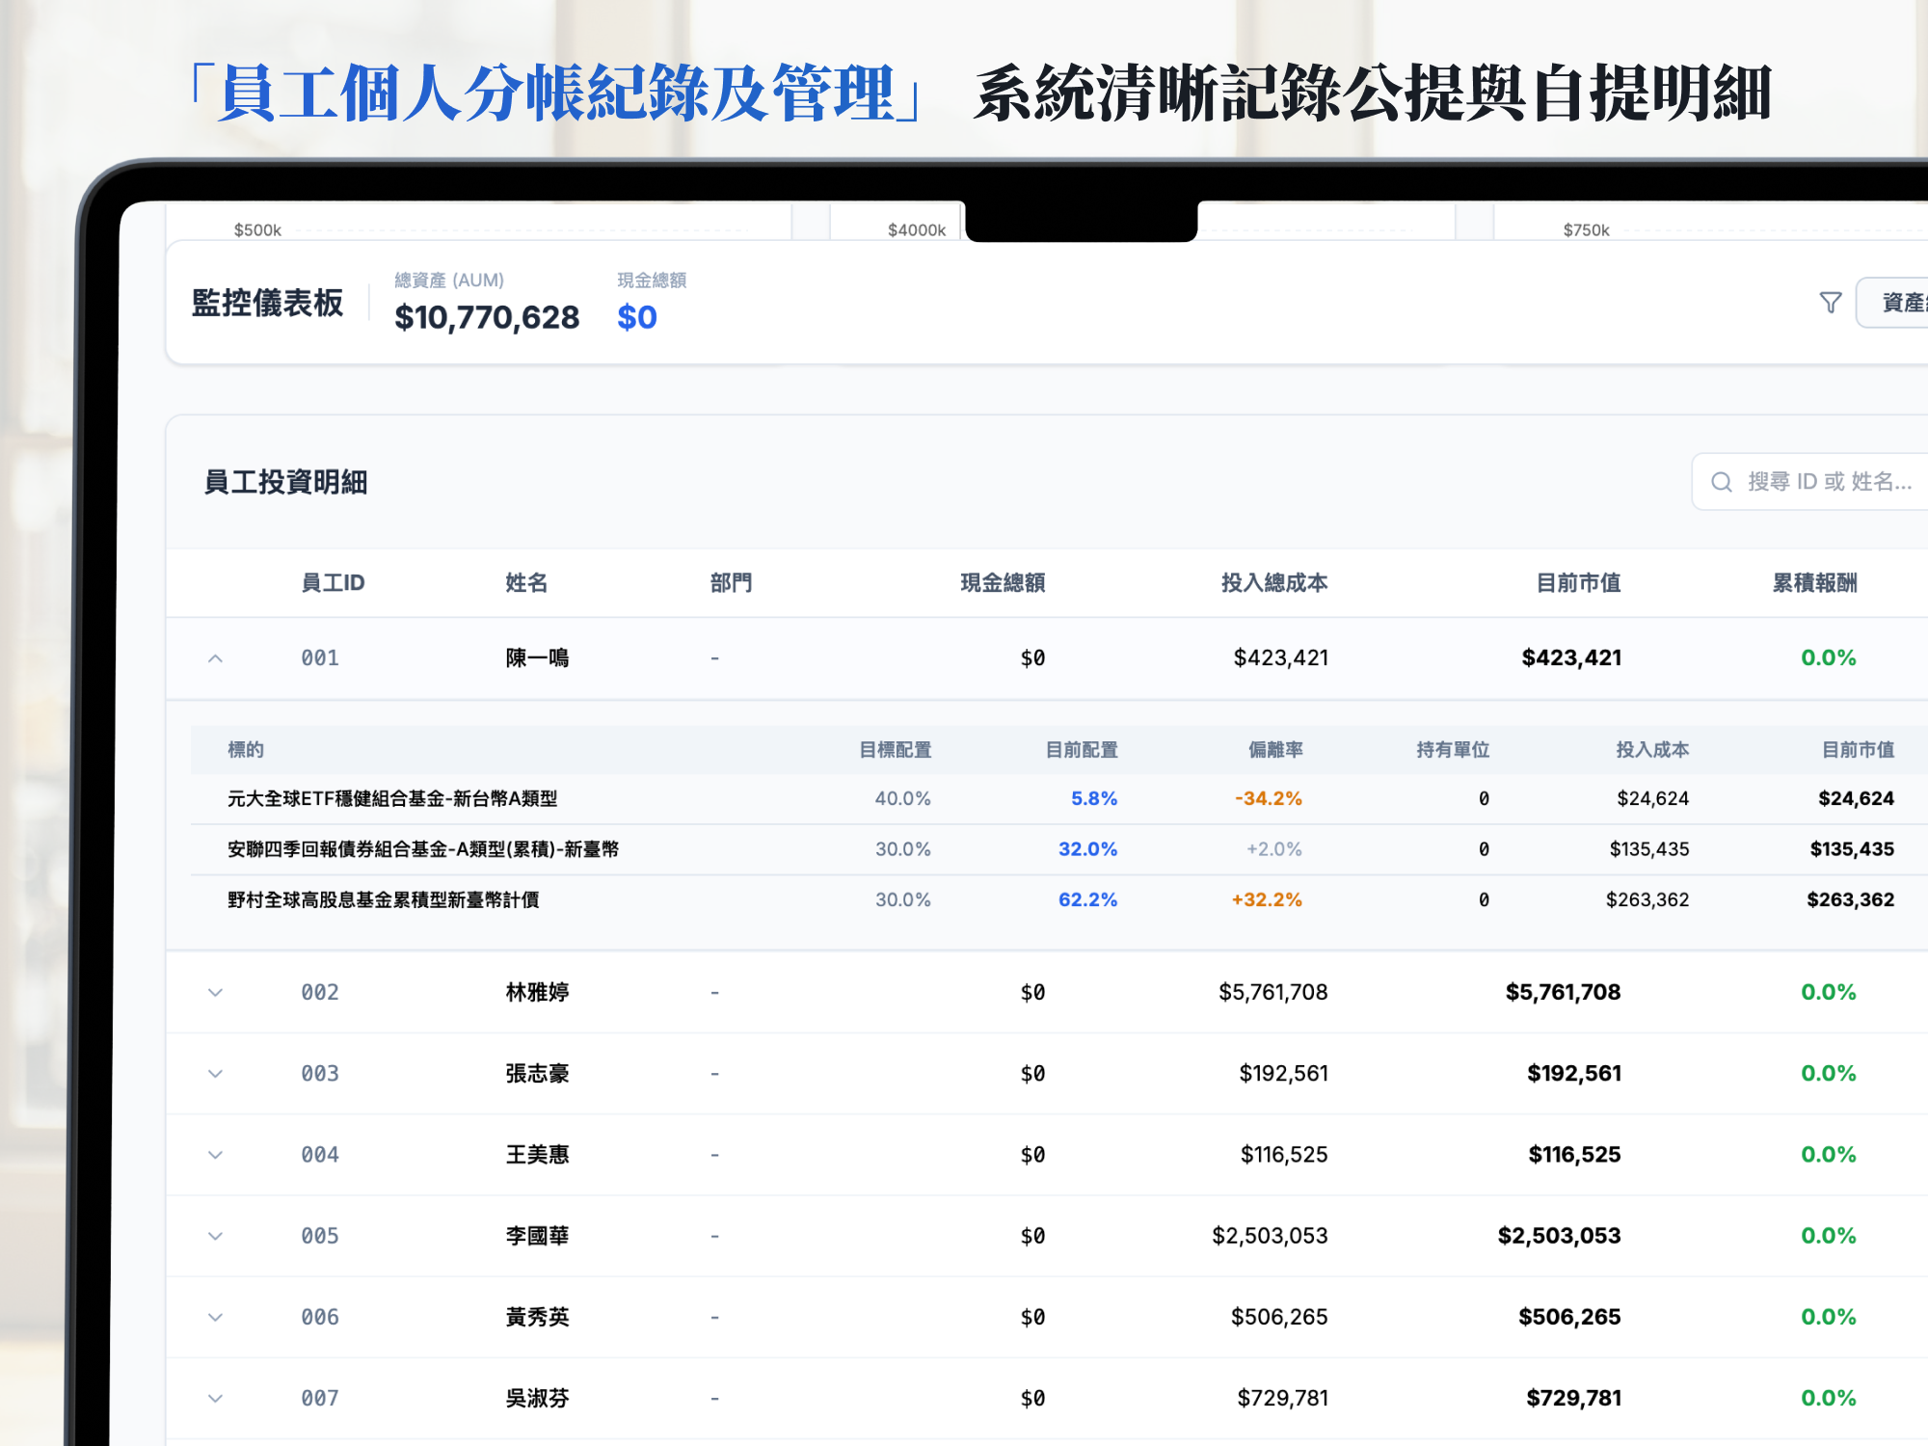
Task: Click the +32.2% deviation value
Action: click(x=1267, y=900)
